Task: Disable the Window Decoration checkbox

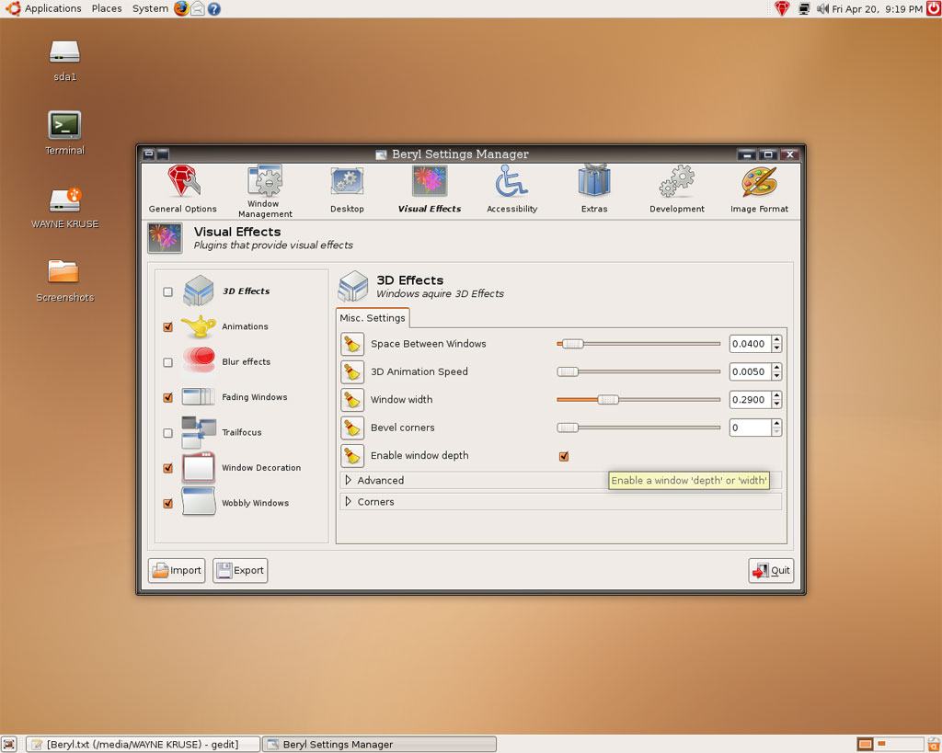Action: pyautogui.click(x=167, y=468)
